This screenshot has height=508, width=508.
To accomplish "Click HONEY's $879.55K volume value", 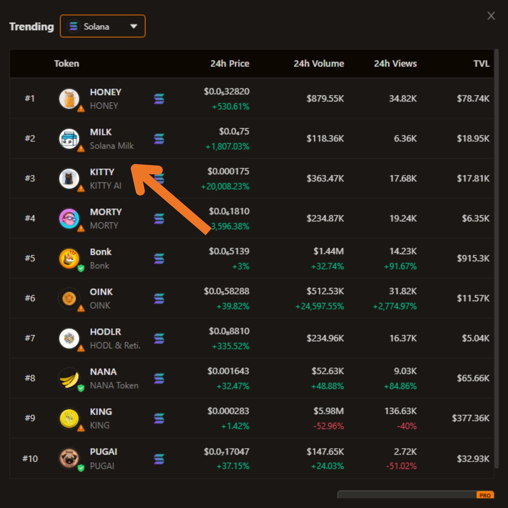I will 325,99.
